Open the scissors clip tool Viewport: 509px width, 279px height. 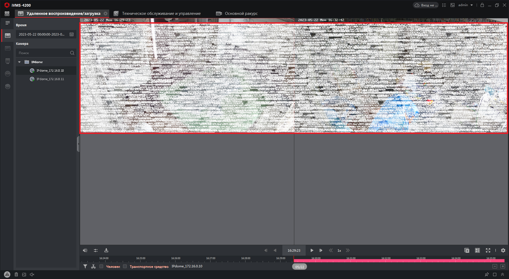93,266
